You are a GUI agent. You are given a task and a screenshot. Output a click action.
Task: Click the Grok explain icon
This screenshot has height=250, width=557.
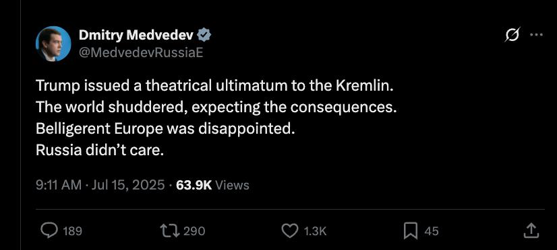[512, 34]
